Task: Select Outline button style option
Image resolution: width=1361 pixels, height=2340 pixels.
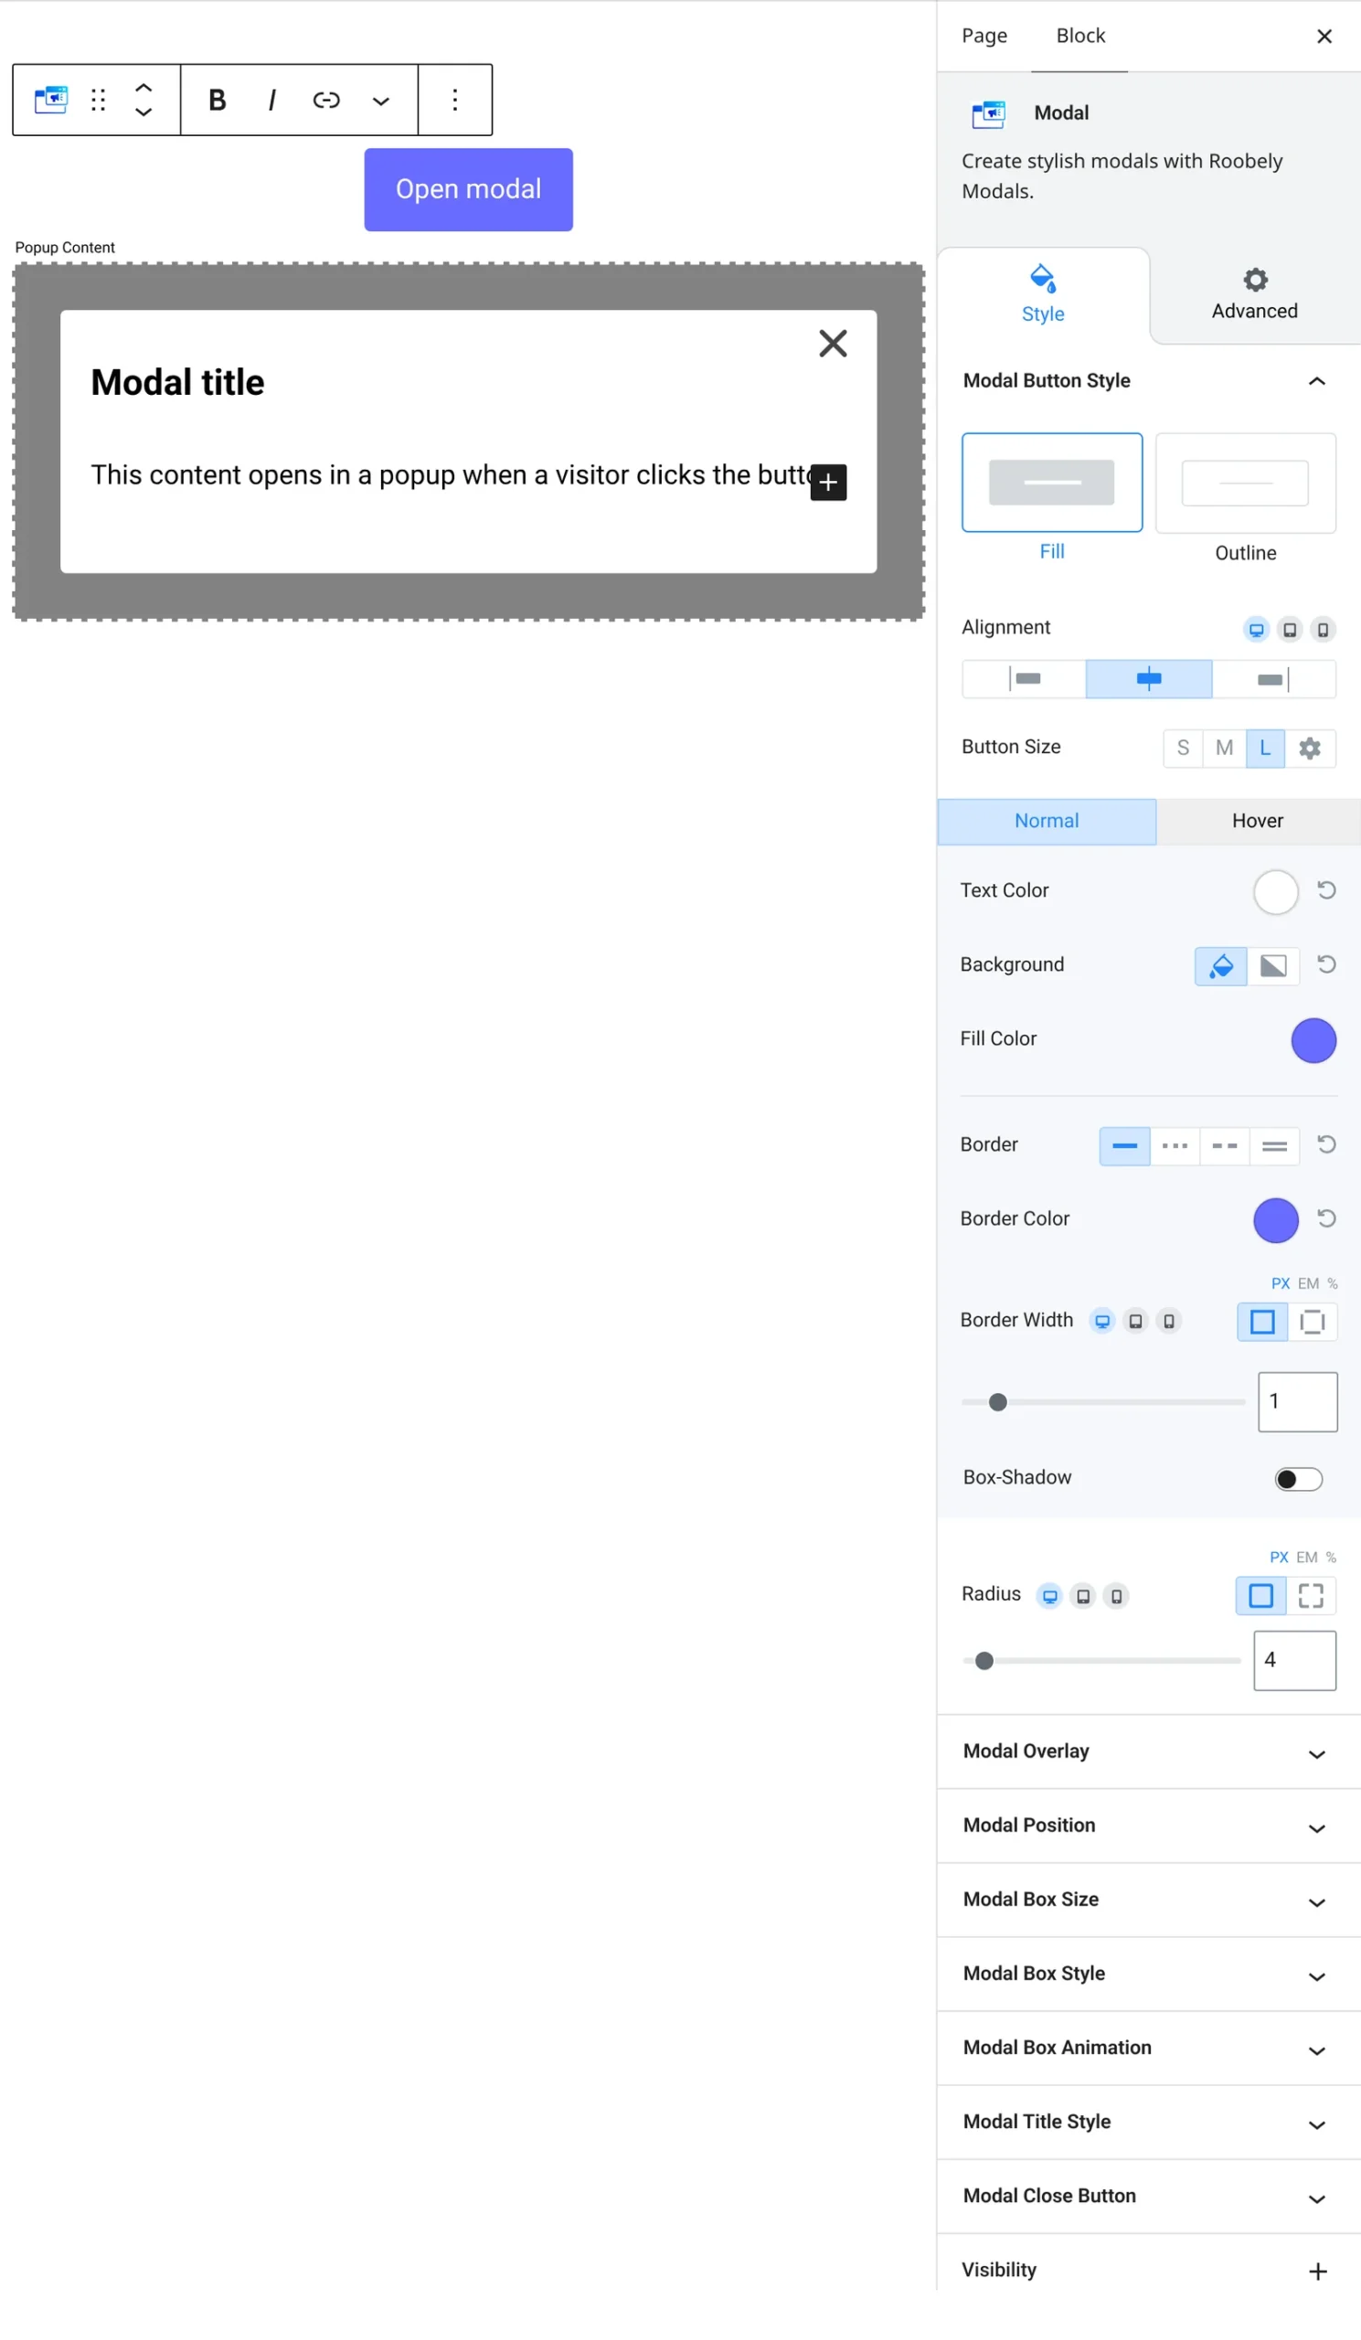Action: coord(1245,482)
